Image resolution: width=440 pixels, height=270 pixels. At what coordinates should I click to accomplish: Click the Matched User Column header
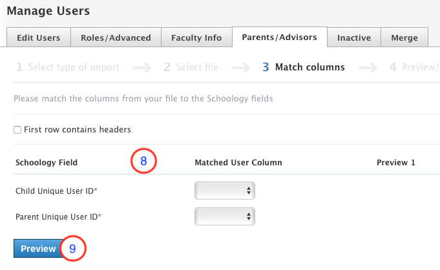tap(238, 163)
